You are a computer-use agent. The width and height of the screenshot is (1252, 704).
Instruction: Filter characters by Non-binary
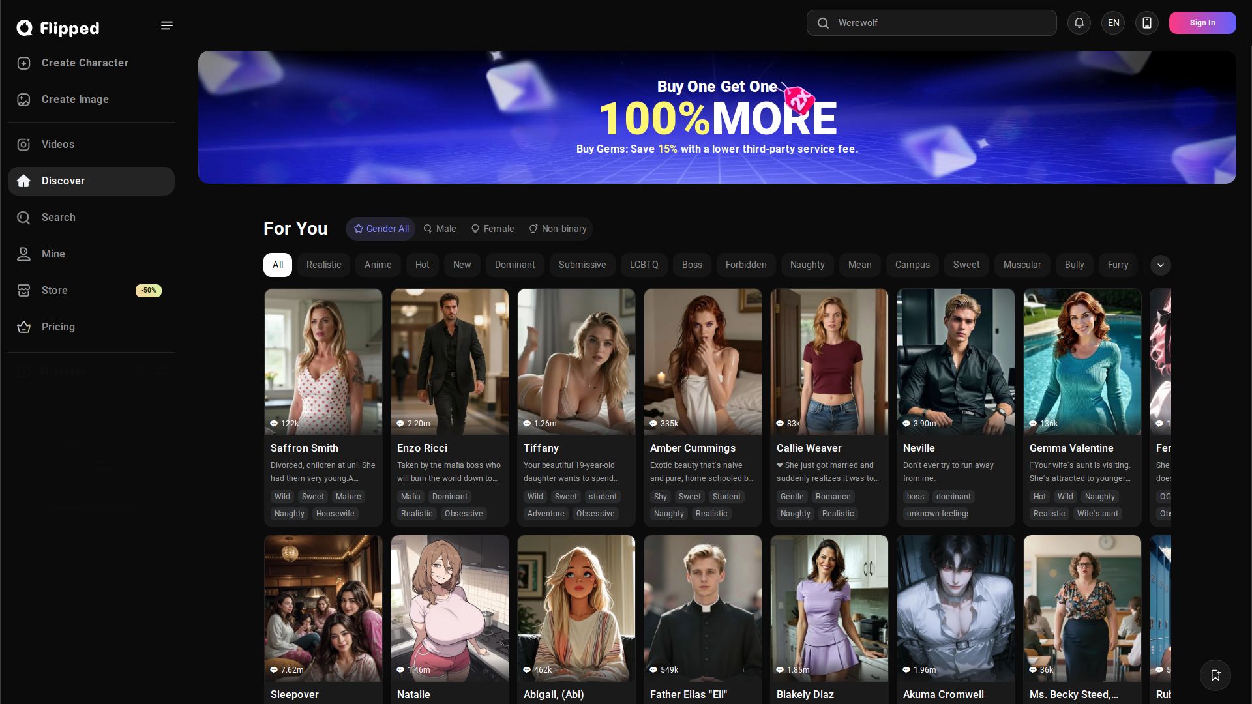tap(558, 229)
